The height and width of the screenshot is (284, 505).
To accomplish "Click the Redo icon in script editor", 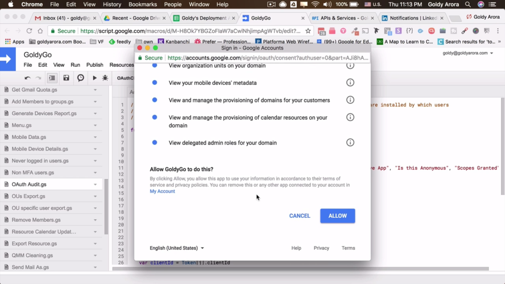I will click(38, 78).
